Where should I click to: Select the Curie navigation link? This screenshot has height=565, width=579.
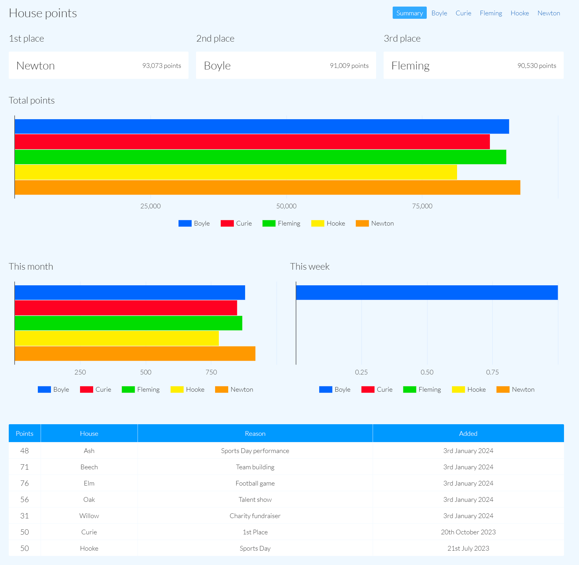463,13
